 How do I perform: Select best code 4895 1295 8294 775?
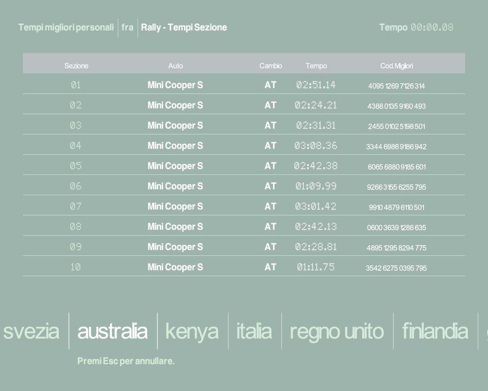tap(396, 248)
